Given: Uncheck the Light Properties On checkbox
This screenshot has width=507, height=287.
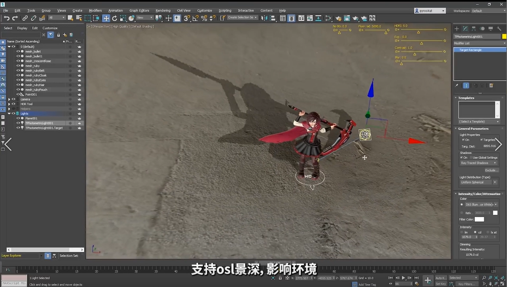Looking at the screenshot, I should 463,140.
